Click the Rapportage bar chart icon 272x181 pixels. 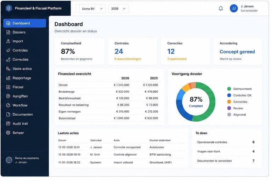click(x=8, y=78)
